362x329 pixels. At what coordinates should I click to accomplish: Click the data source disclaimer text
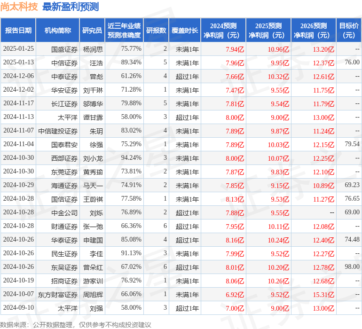coord(76,325)
